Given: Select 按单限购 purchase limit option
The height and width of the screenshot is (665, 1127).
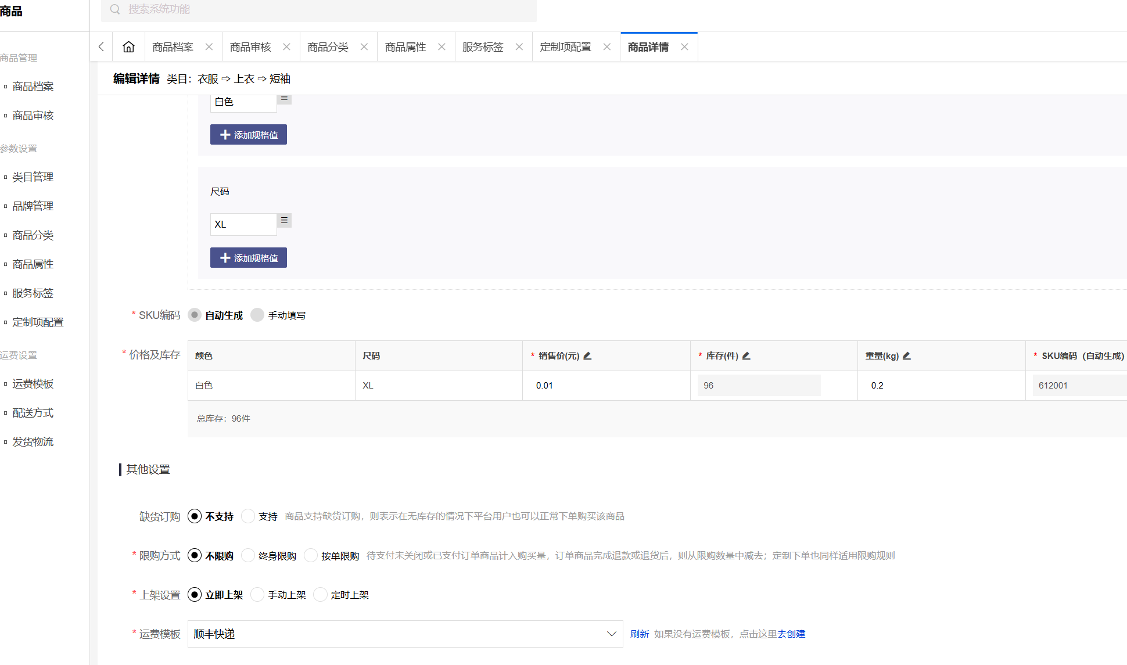Looking at the screenshot, I should tap(311, 556).
